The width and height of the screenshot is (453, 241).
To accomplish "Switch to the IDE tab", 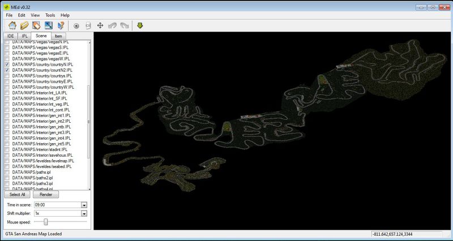I will click(11, 36).
